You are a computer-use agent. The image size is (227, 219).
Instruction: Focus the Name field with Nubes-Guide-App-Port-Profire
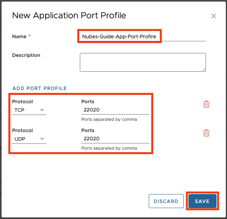143,37
